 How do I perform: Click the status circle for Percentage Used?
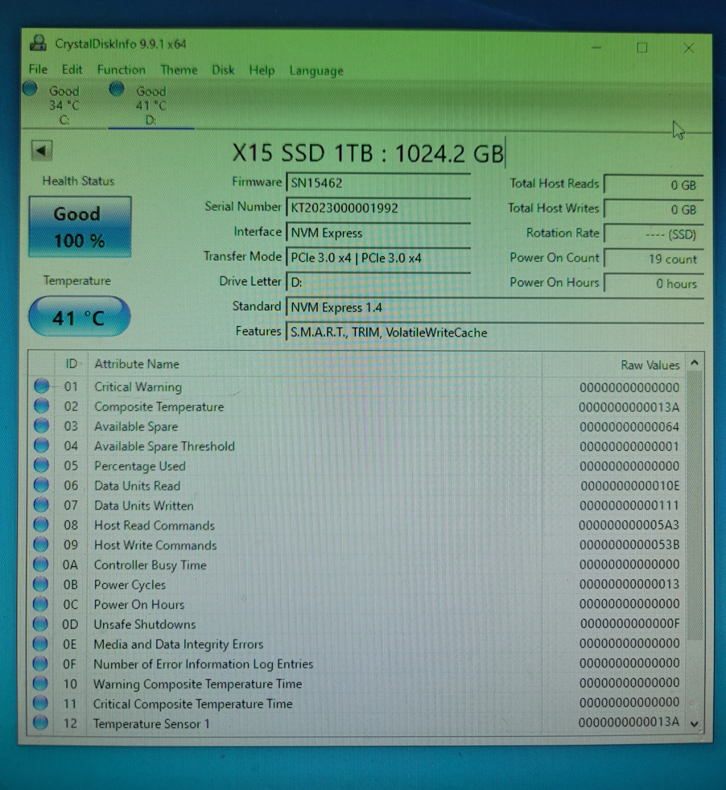42,465
